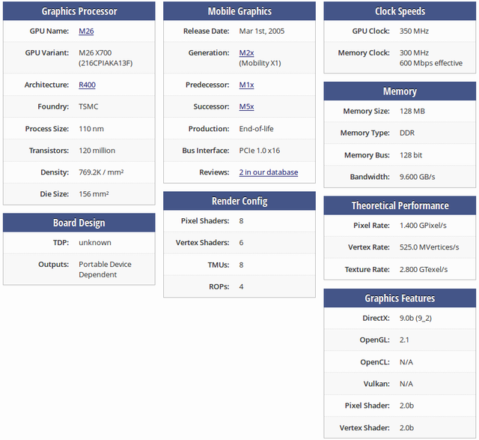Click the bandwidth value '9.600 GB/s'
The width and height of the screenshot is (479, 440).
418,177
